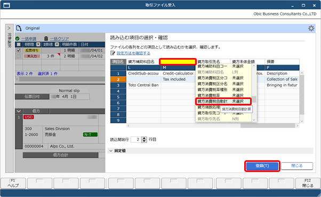Click the pink 未入力 status badge
The width and height of the screenshot is (321, 197).
32,56
